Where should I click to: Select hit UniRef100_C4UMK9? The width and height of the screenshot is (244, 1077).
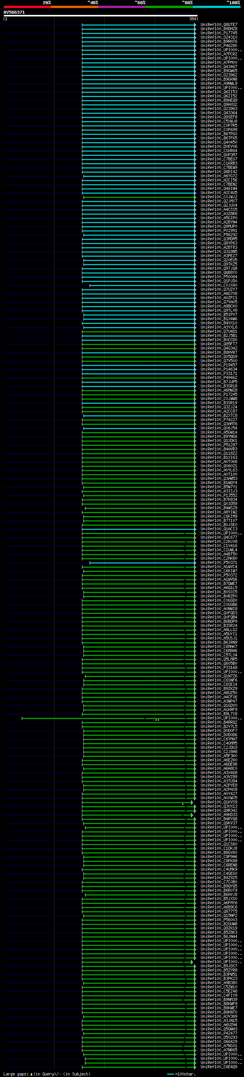(219, 869)
